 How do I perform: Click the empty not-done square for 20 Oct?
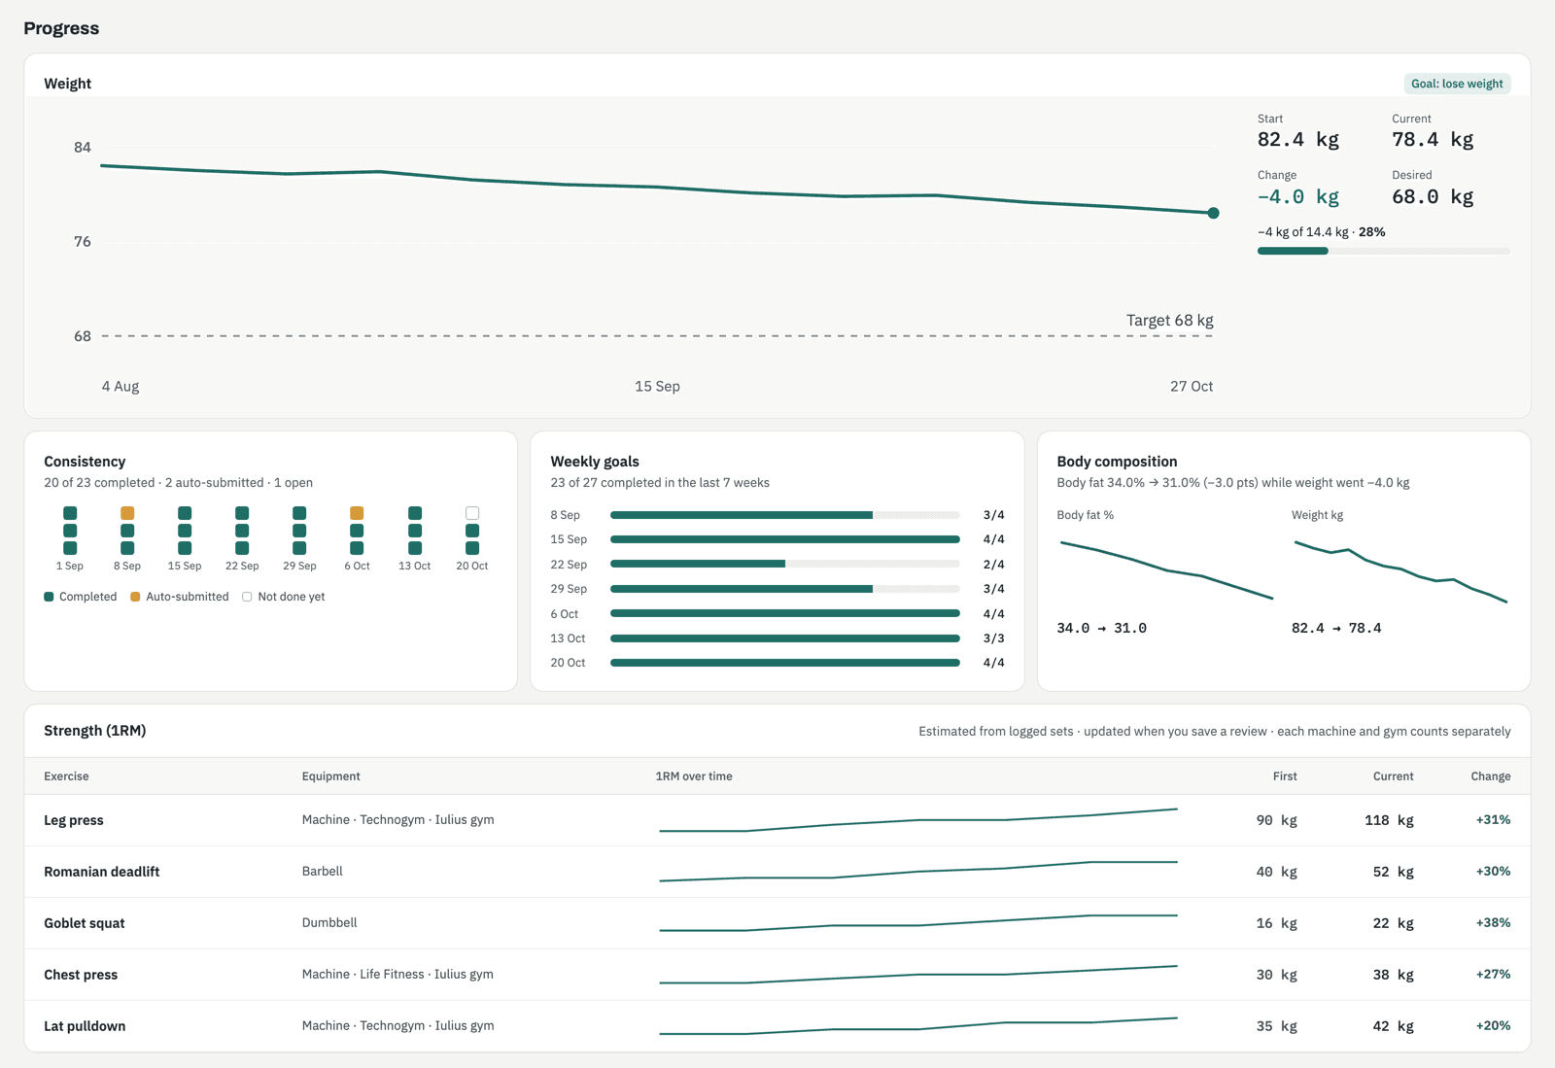[472, 513]
